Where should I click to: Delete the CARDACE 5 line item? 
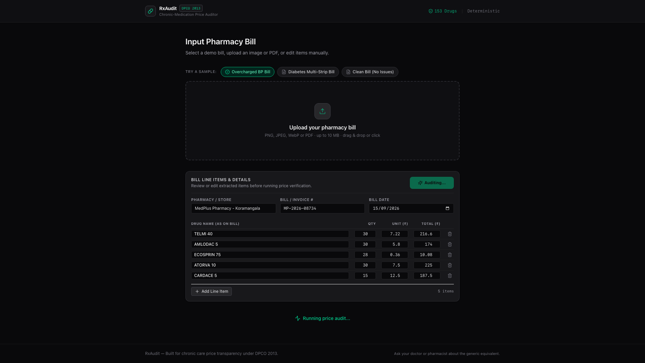pyautogui.click(x=450, y=276)
